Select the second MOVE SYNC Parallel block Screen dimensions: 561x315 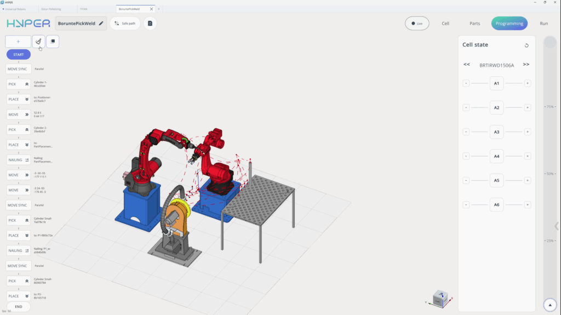19,205
